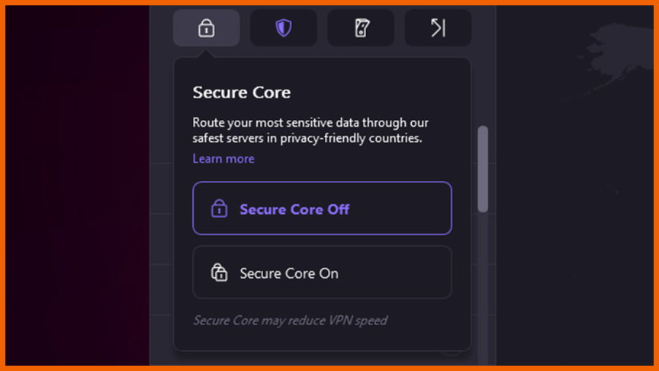This screenshot has width=659, height=371.
Task: Click the dark maroon panel left of the sidebar
Action: [x=77, y=185]
